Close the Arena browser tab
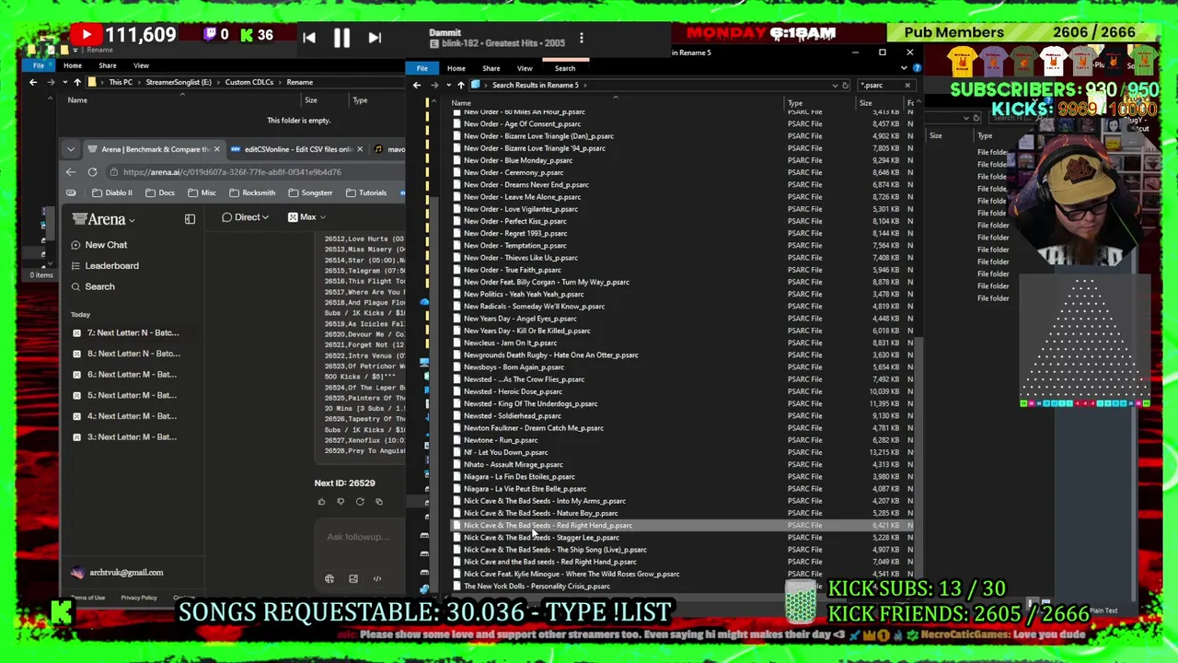Screen dimensions: 1178x663 pyautogui.click(x=216, y=149)
